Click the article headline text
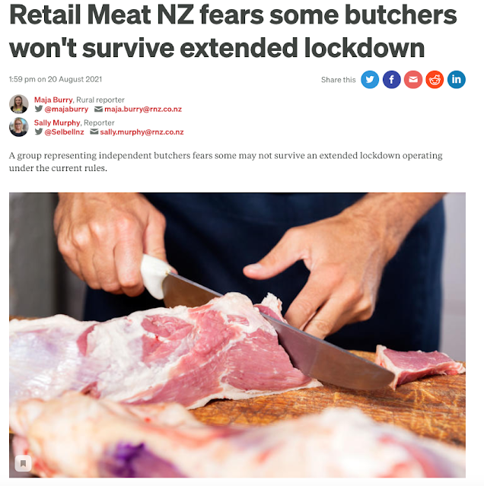This screenshot has height=486, width=484. pos(233,32)
